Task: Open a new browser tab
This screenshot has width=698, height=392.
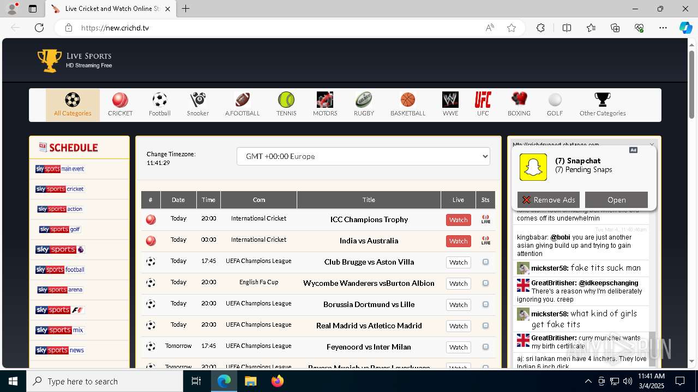Action: pos(186,9)
